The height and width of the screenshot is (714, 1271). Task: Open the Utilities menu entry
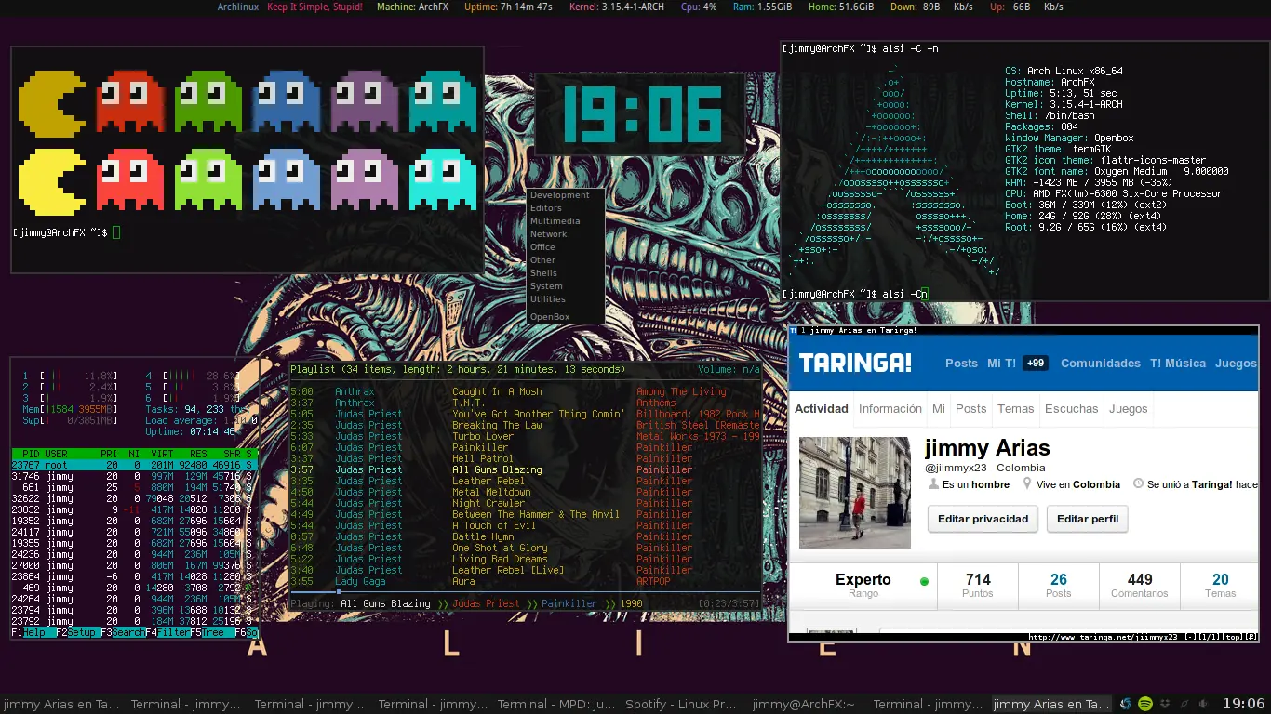pyautogui.click(x=567, y=299)
